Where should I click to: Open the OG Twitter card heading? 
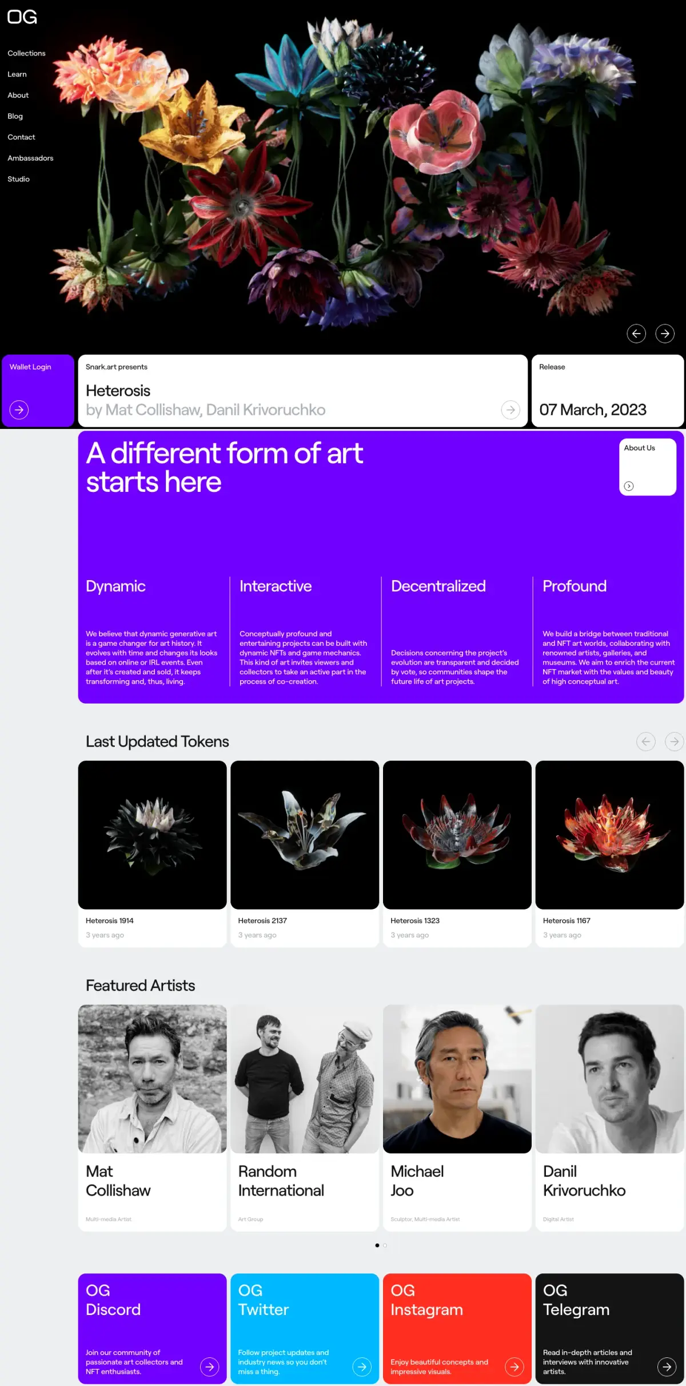(x=264, y=1300)
